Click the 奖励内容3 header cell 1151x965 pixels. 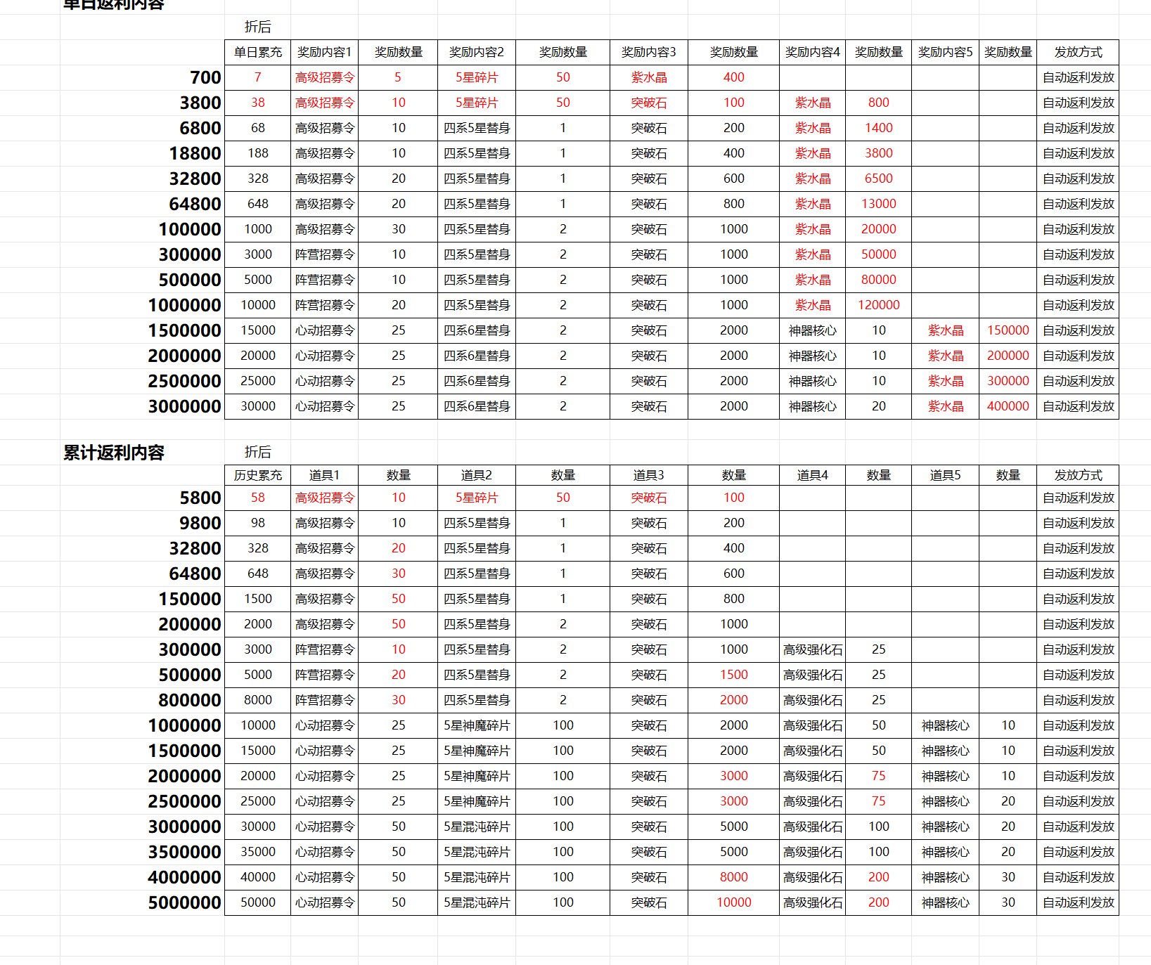(x=648, y=52)
